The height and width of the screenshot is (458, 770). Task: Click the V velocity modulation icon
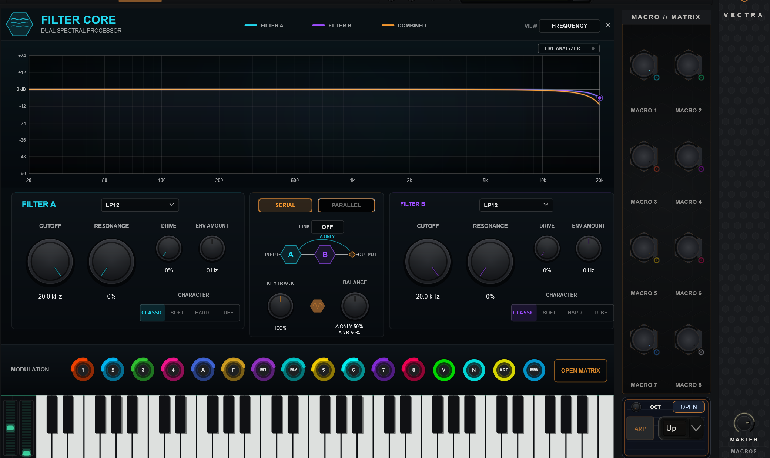click(443, 370)
